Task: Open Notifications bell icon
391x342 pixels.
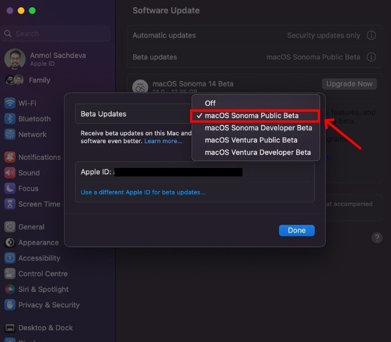Action: 10,157
